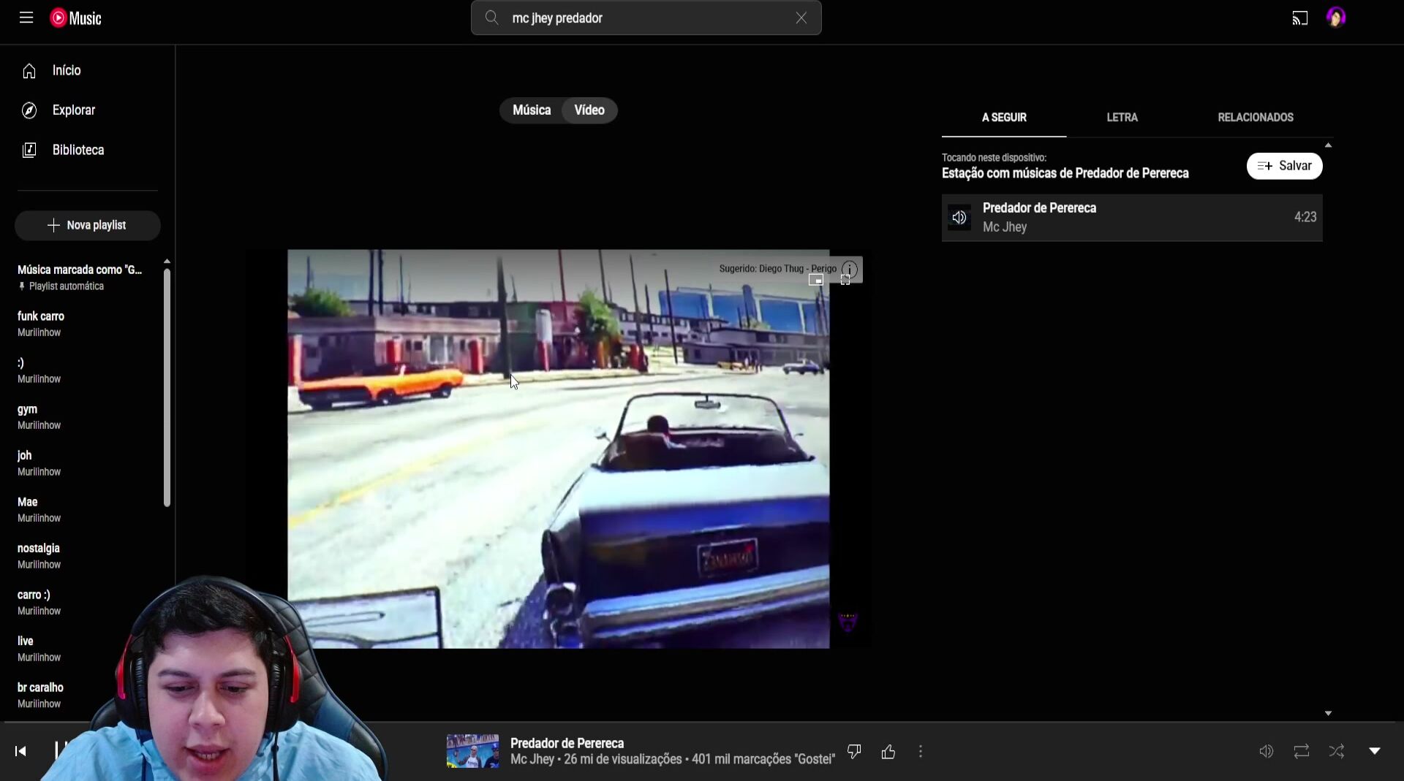The width and height of the screenshot is (1404, 781).
Task: Switch to Vídeo mode toggle
Action: point(589,110)
